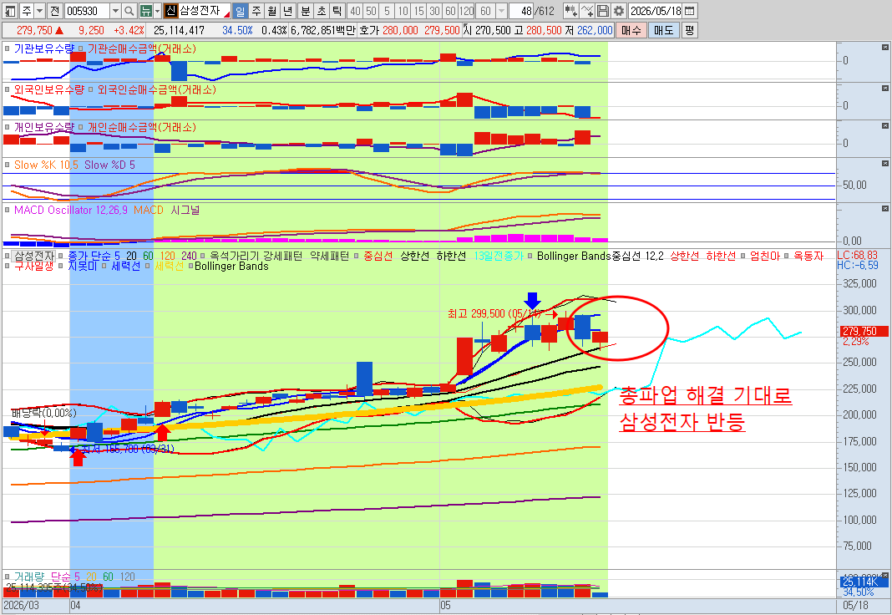Save chart with floppy disk icon
Viewport: 892px width, 615px height.
pos(603,11)
